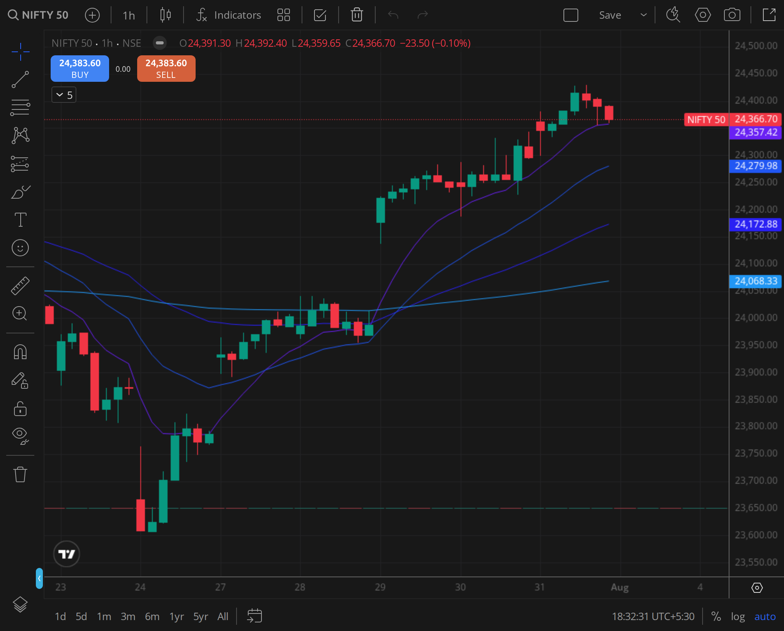Collapse the indicator legend showing 5
This screenshot has width=784, height=631.
(64, 95)
